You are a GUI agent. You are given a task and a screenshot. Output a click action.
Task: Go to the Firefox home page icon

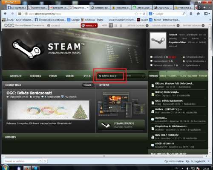tap(199, 14)
